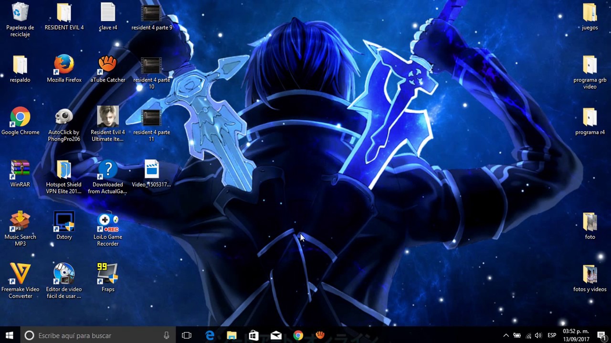Select the WinRAR desktop icon
This screenshot has height=343, width=611.
pos(20,174)
